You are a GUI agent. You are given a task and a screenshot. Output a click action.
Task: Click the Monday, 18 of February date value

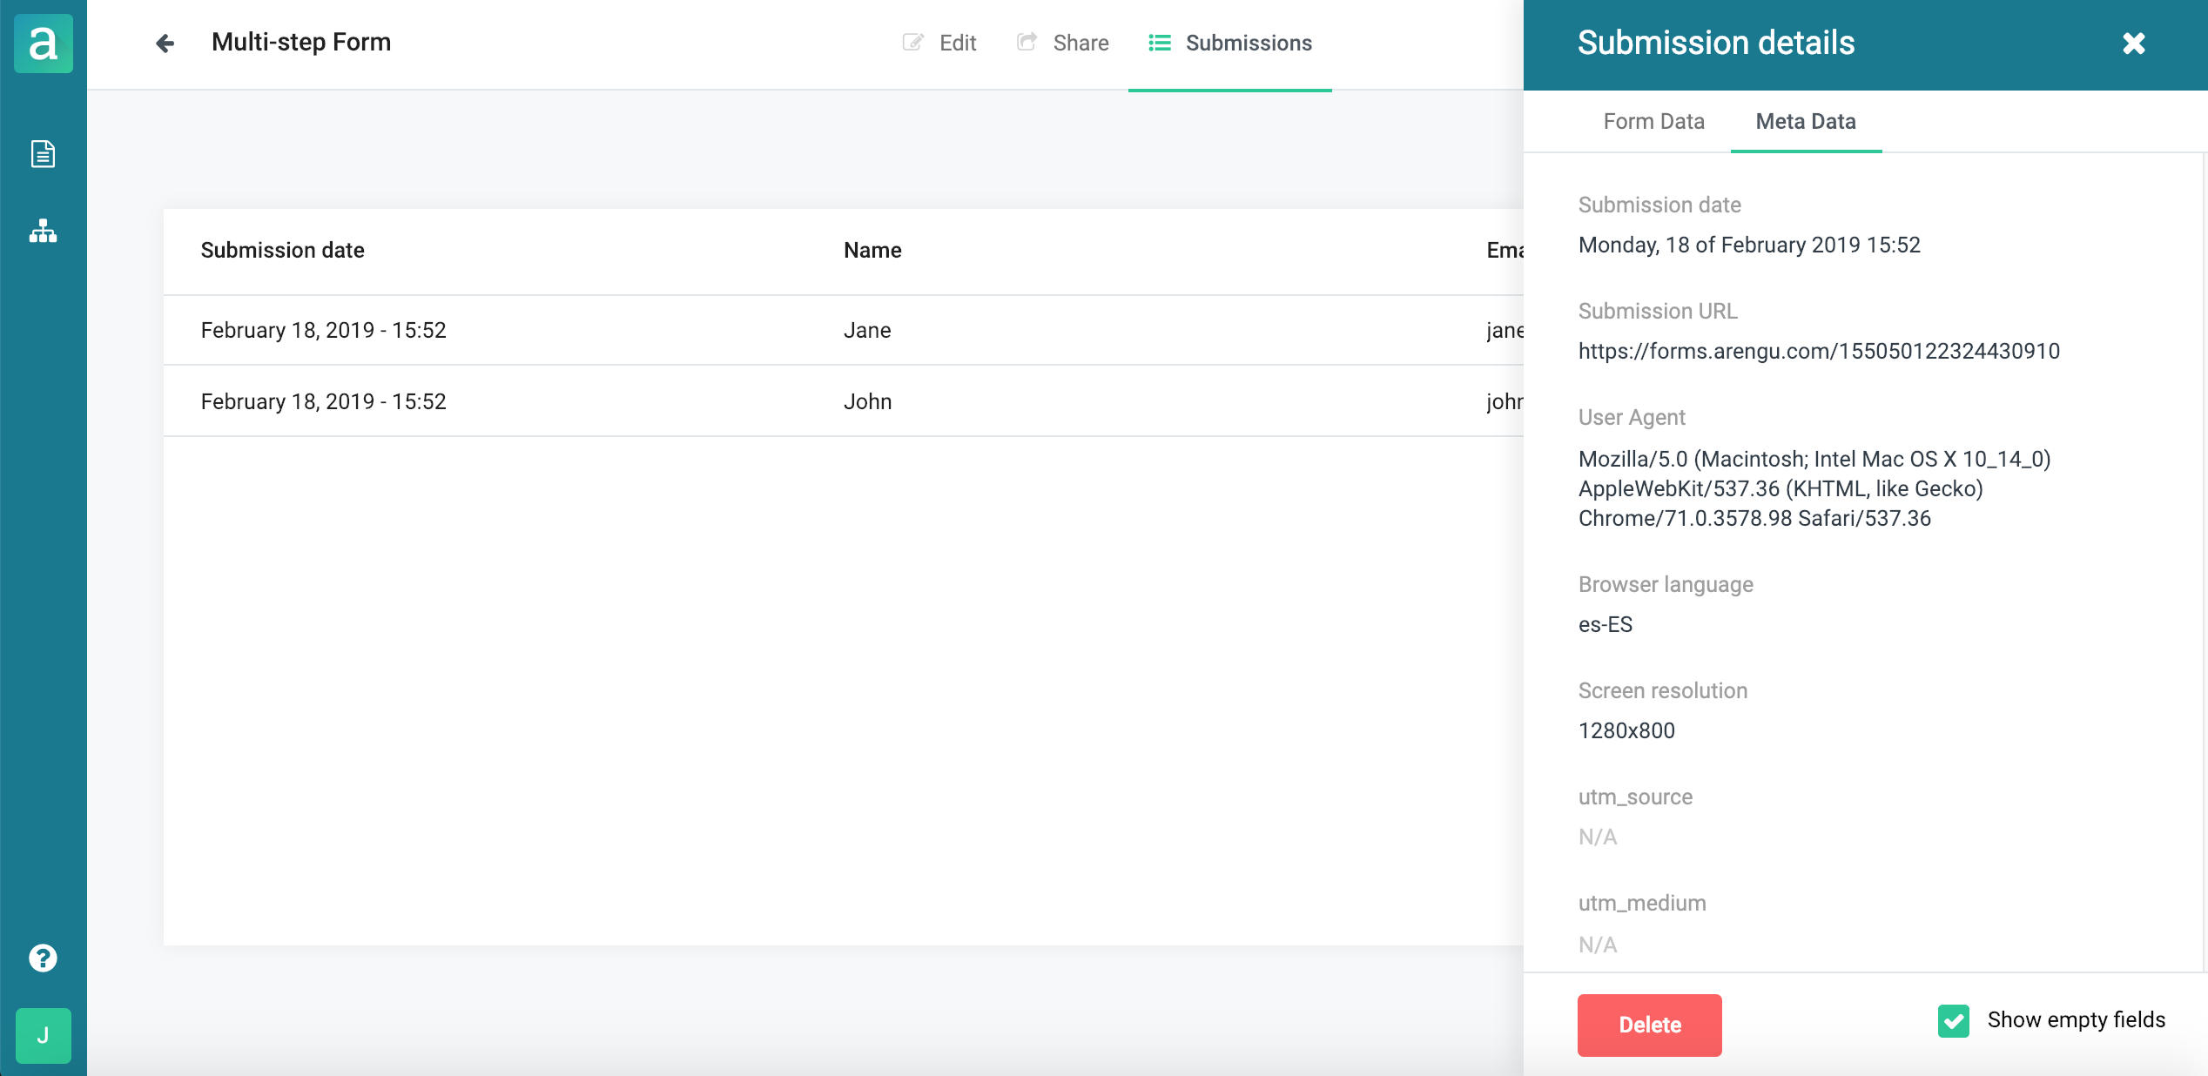coord(1749,245)
